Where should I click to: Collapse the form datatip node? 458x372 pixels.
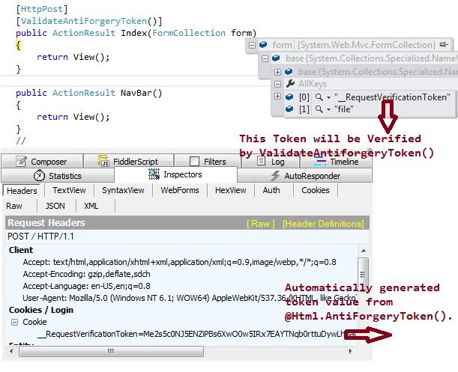click(x=252, y=46)
